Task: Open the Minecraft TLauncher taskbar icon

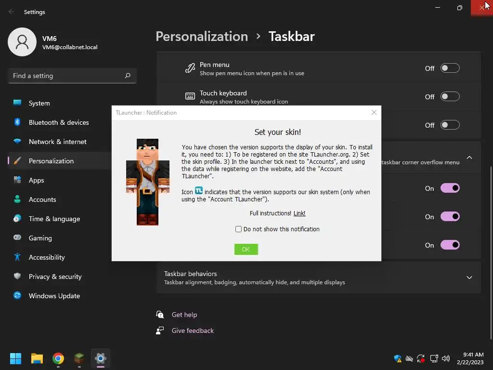Action: (79, 358)
